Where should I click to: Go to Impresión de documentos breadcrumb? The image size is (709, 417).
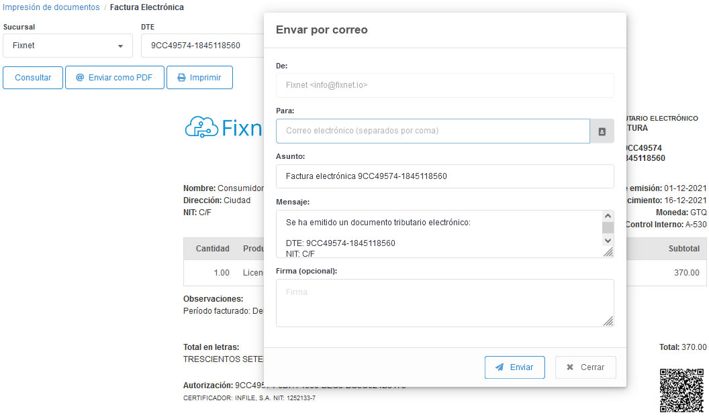(x=51, y=7)
